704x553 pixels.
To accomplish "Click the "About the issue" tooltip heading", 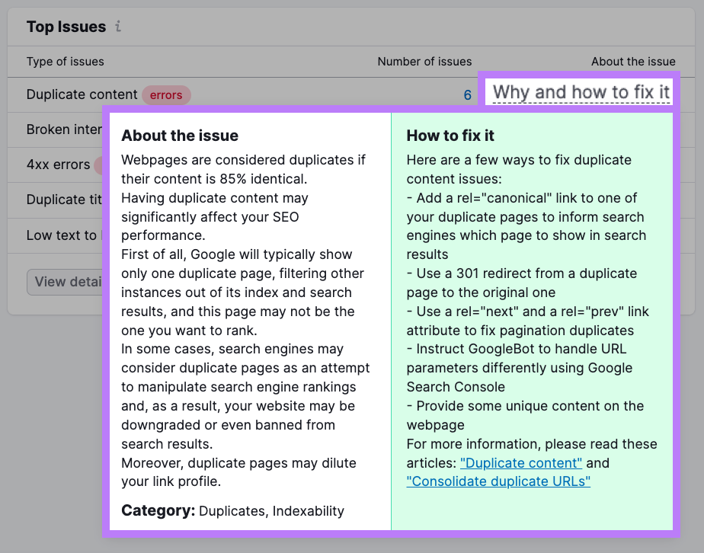I will coord(180,136).
